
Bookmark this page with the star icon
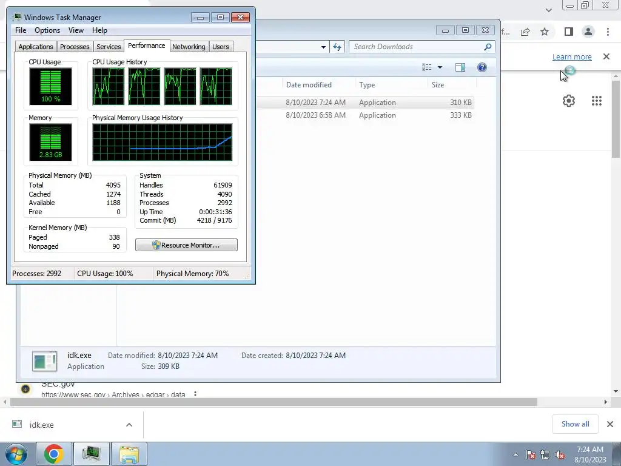click(x=545, y=32)
